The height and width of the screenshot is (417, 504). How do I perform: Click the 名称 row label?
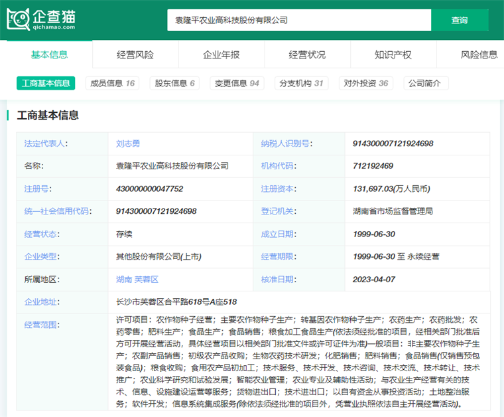pos(34,166)
